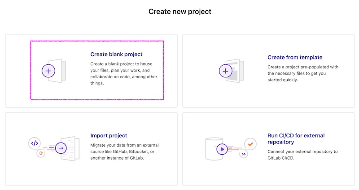Image resolution: width=359 pixels, height=190 pixels.
Task: Click the database cylinder illustration
Action: pyautogui.click(x=214, y=149)
